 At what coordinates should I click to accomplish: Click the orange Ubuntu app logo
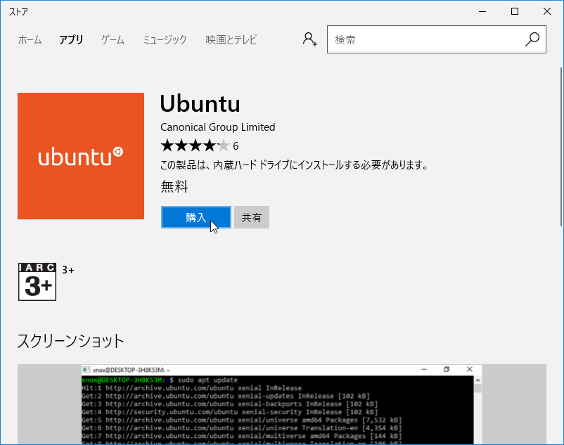(x=81, y=156)
